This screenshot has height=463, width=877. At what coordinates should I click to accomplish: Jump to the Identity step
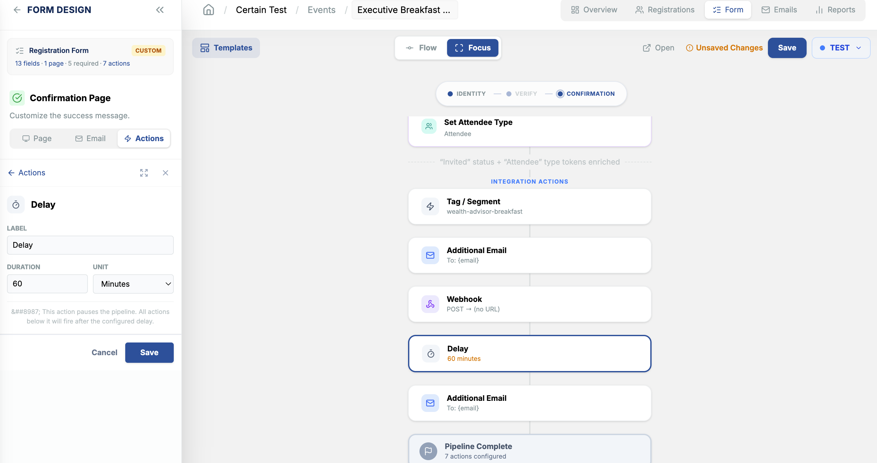pos(466,94)
